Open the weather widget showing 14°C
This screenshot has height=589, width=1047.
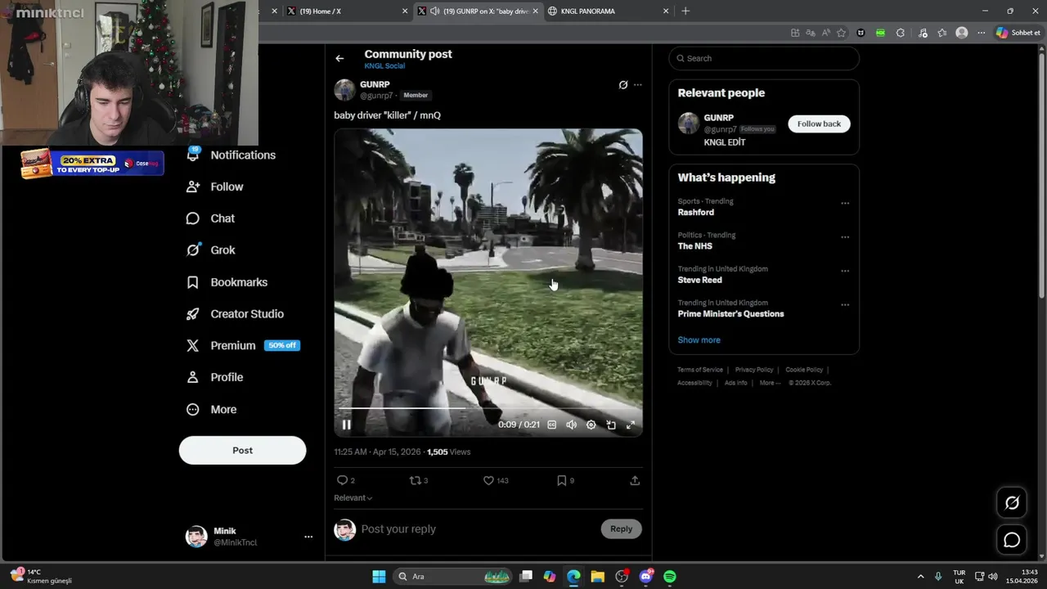(x=41, y=576)
